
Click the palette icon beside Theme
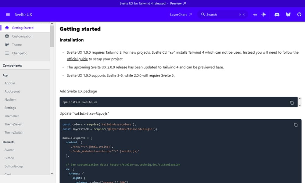[x=7, y=45]
